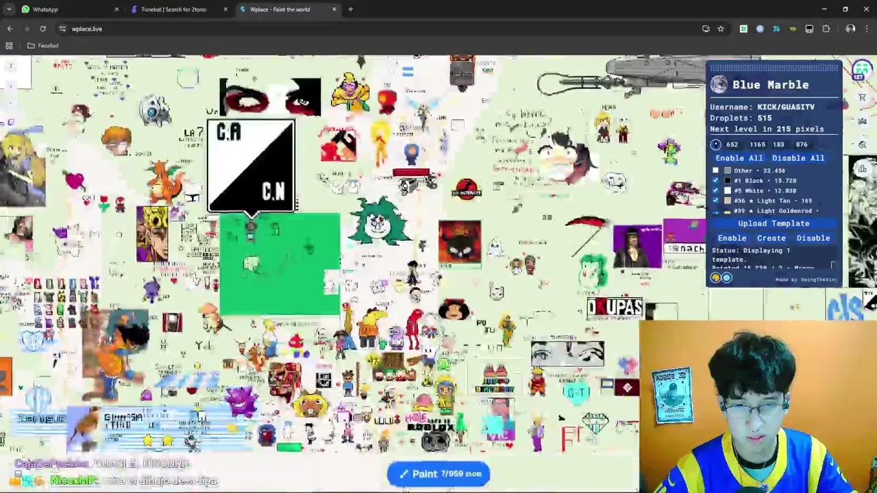Image resolution: width=877 pixels, height=493 pixels.
Task: Click the Status output resize handle
Action: tap(833, 266)
